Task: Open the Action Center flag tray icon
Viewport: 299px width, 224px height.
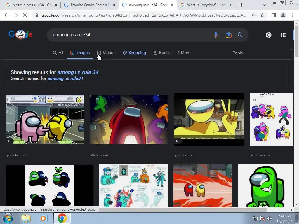Action: [263, 219]
